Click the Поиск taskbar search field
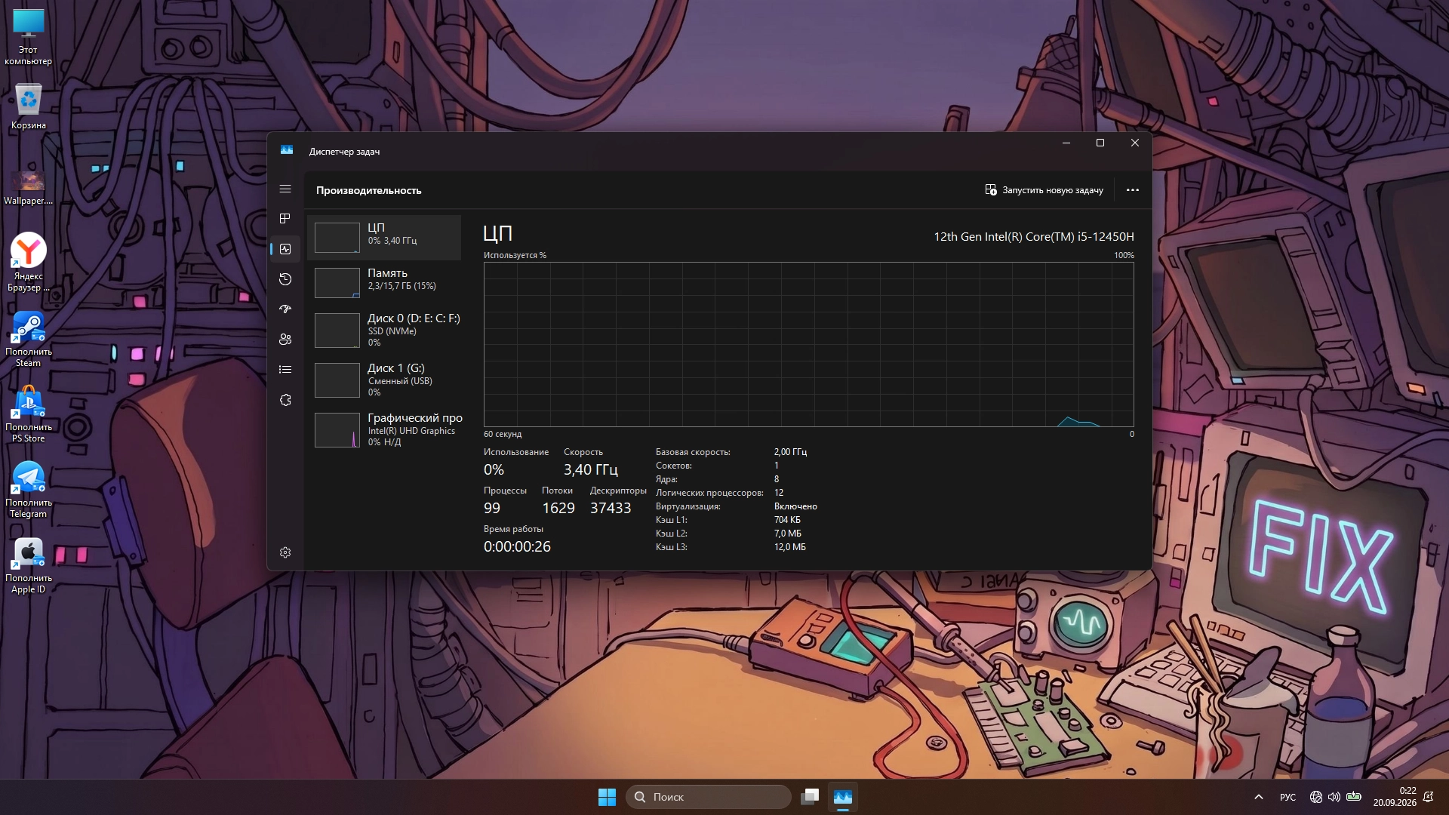The height and width of the screenshot is (815, 1449). tap(709, 797)
